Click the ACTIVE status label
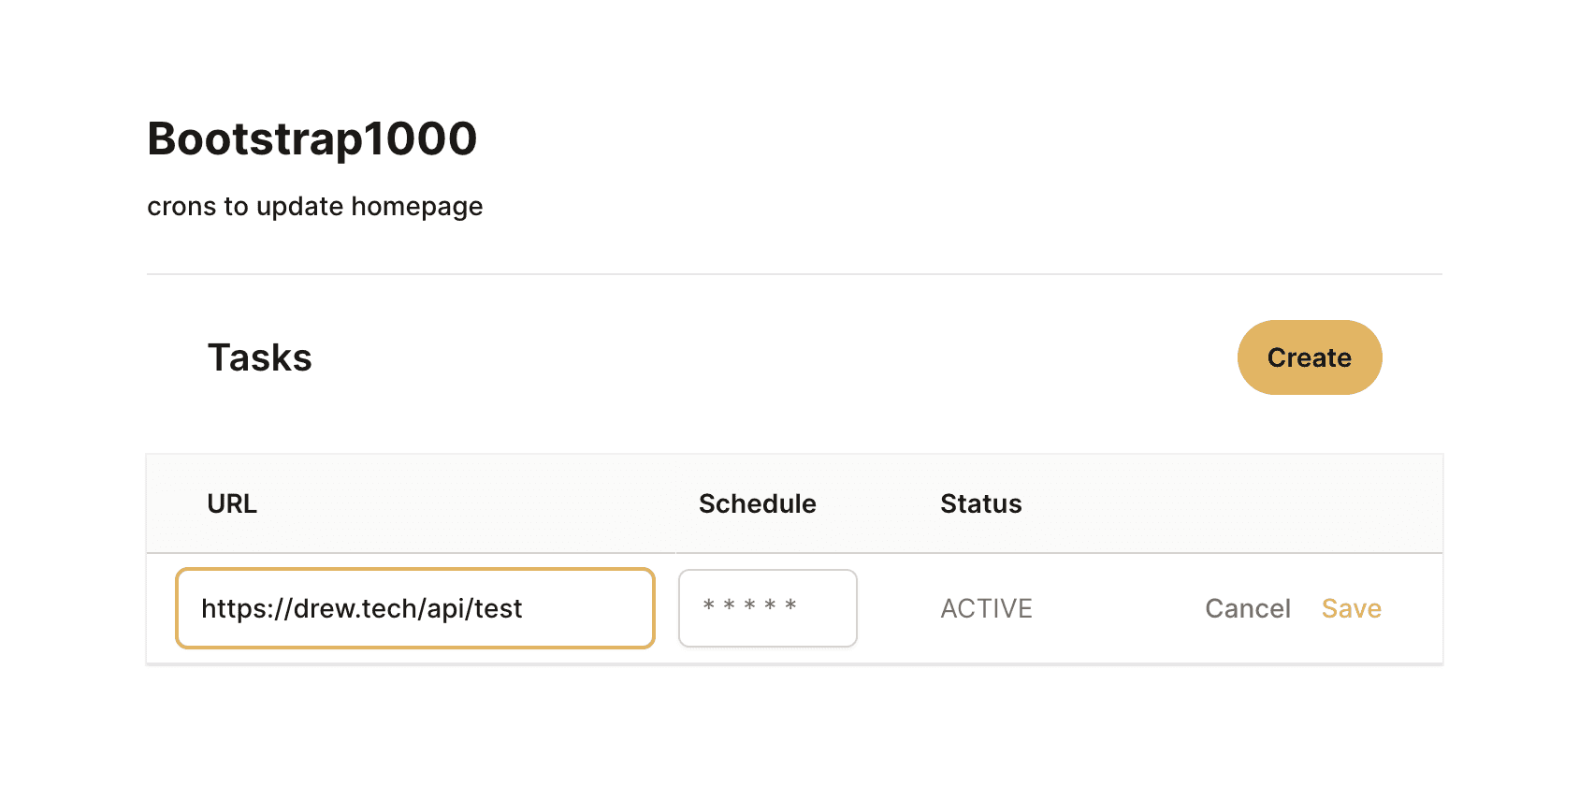1579x801 pixels. (987, 608)
